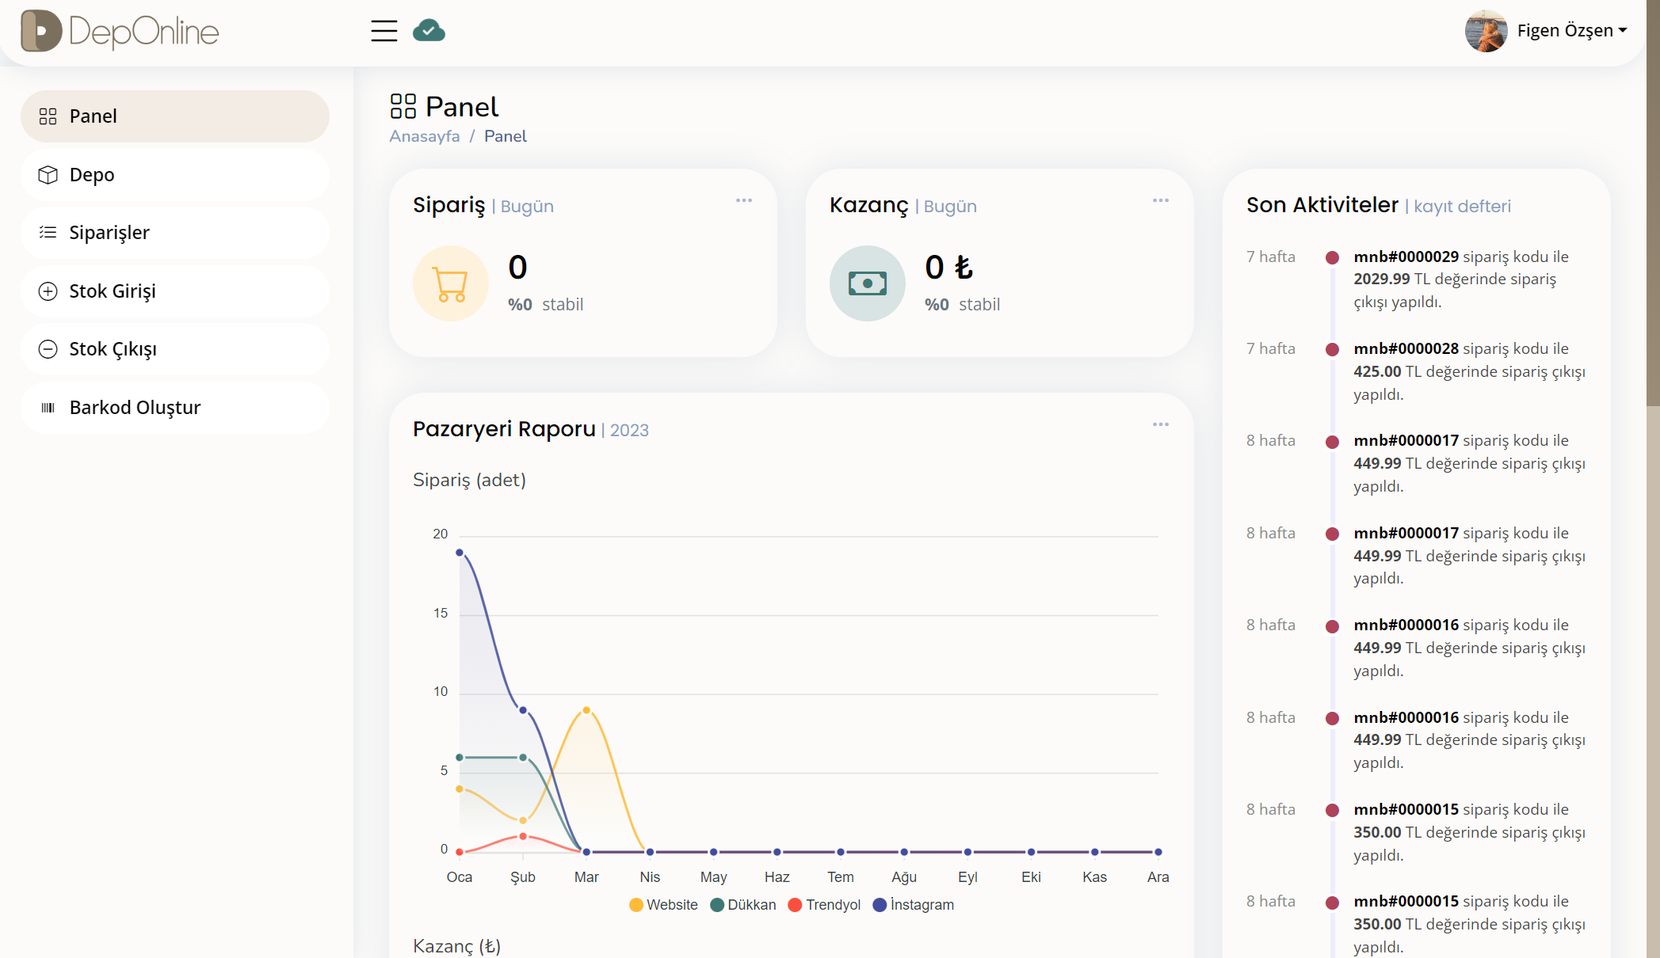Open the Pazaryeri Raporu three-dot menu

tap(1160, 424)
